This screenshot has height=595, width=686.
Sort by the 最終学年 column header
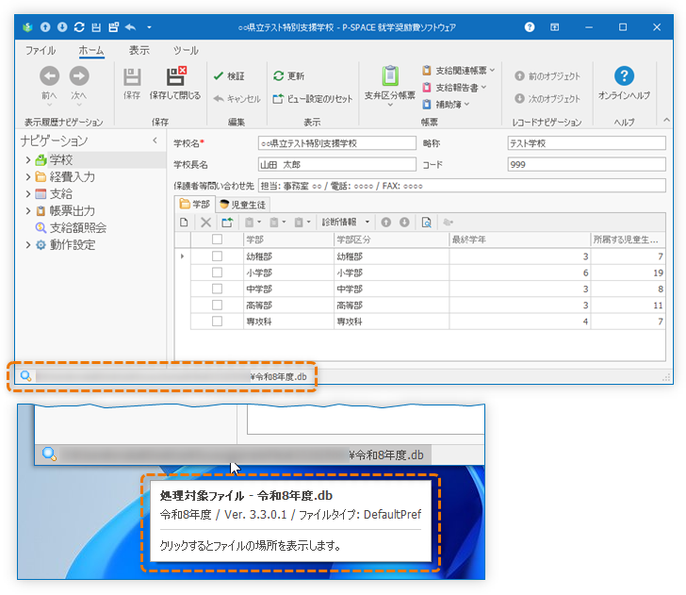coord(519,240)
